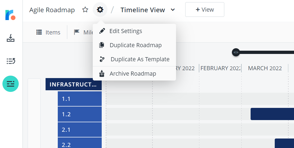Expand the Timeline View chevron
294x148 pixels.
(x=173, y=9)
